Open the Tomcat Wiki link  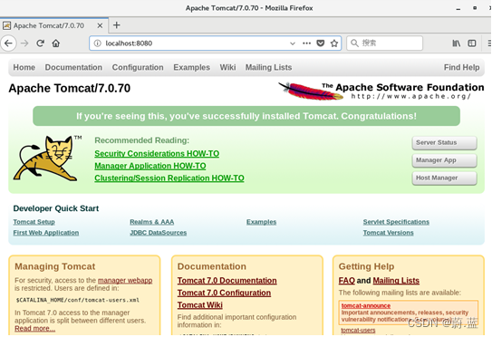click(x=200, y=305)
